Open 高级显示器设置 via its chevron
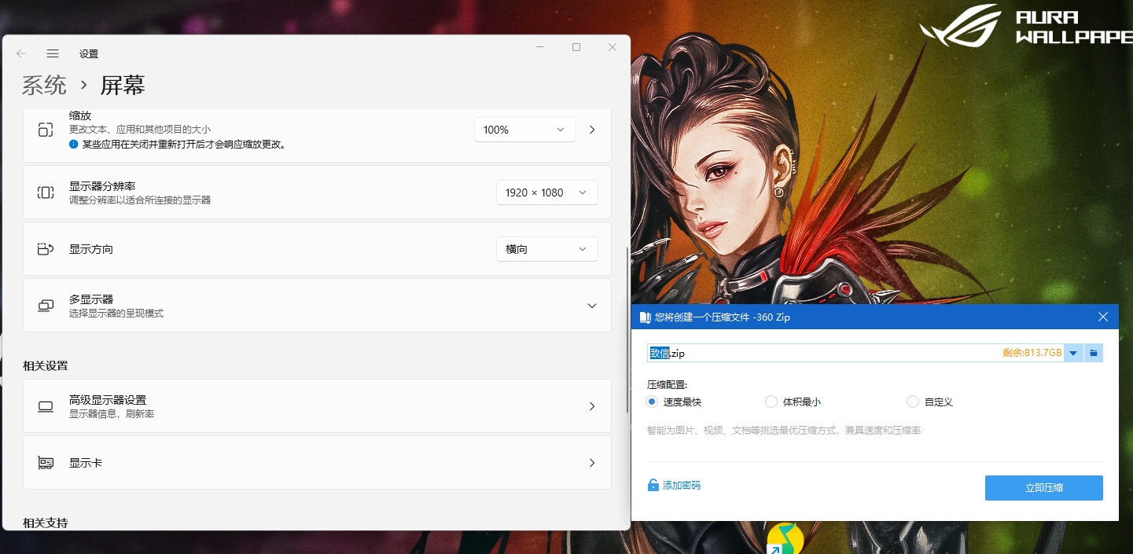Screen dimensions: 1133x554 coord(592,406)
